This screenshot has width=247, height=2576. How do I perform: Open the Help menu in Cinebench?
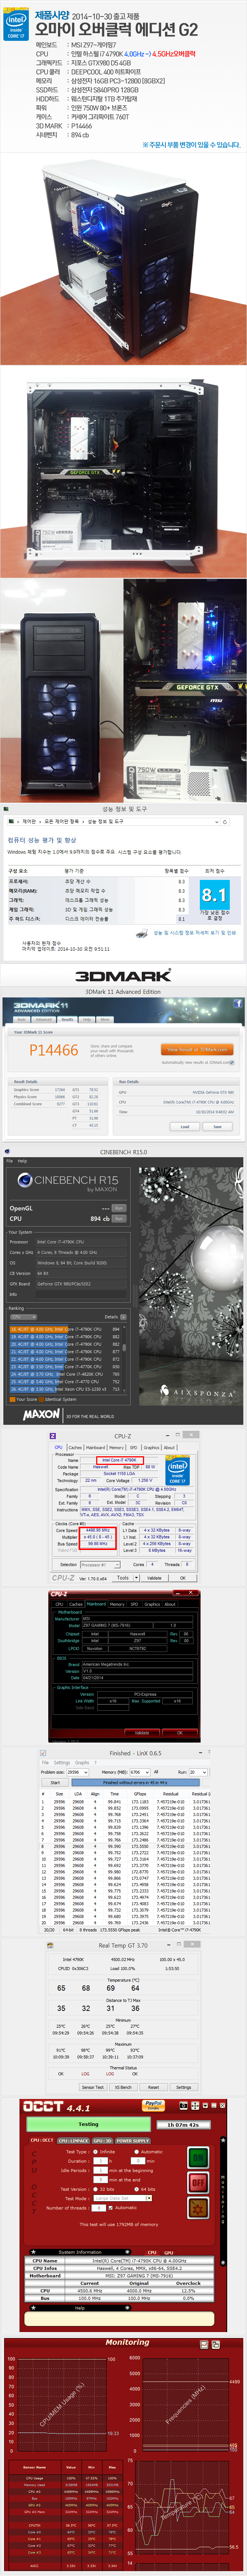(x=22, y=1161)
